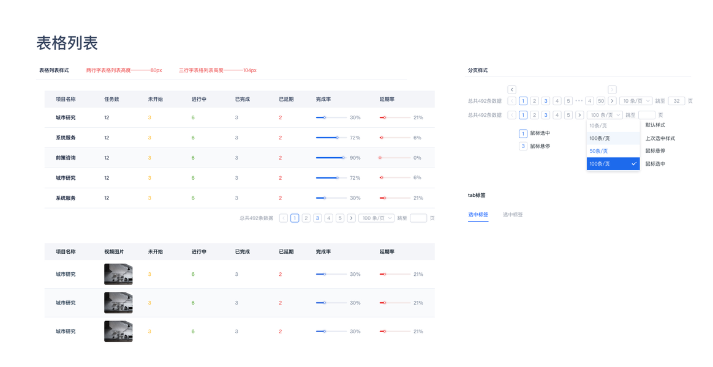Select page 3 in the table footer pagination

click(317, 218)
